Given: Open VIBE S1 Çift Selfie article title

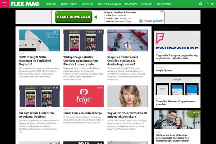Looking at the screenshot, I should pyautogui.click(x=35, y=60).
